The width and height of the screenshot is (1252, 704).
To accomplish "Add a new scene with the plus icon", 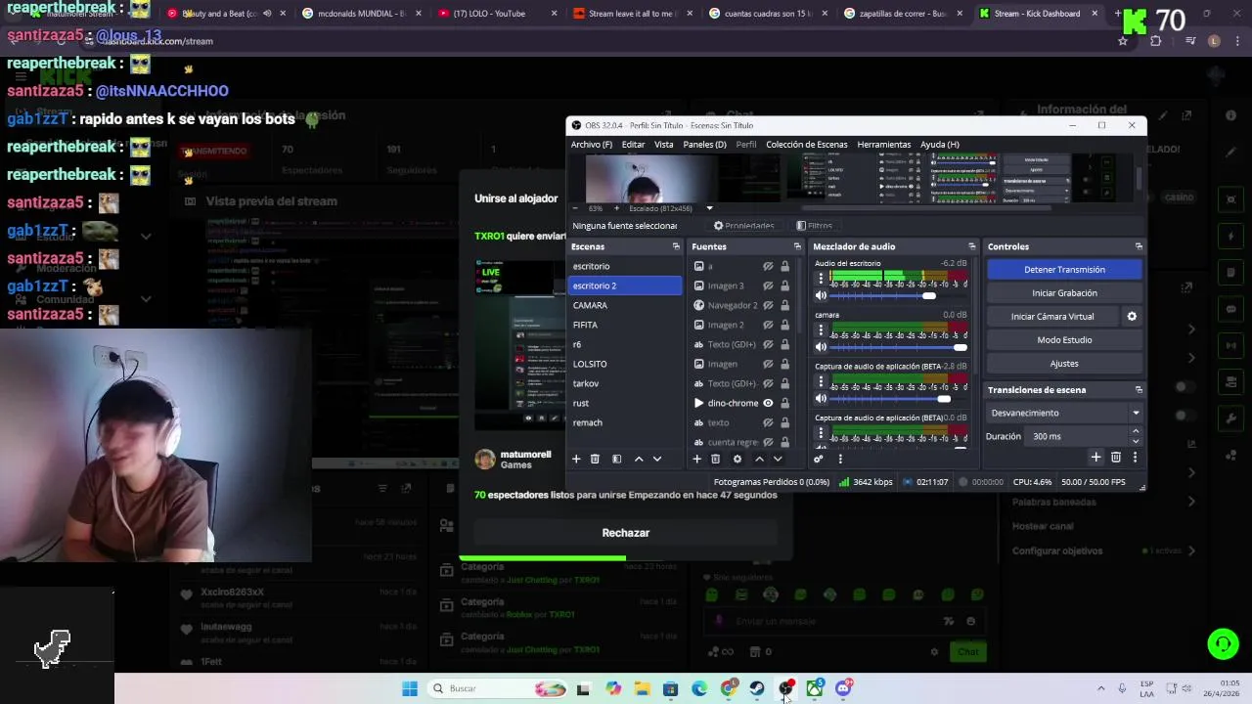I will [x=576, y=459].
